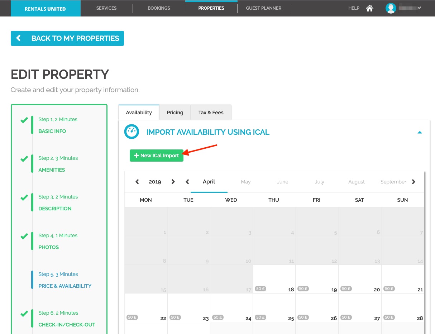Collapse the Import Availability Using iCal section
This screenshot has height=334, width=435.
420,132
